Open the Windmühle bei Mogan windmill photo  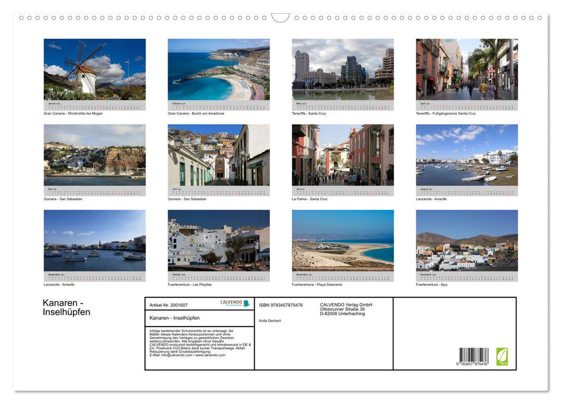point(95,69)
